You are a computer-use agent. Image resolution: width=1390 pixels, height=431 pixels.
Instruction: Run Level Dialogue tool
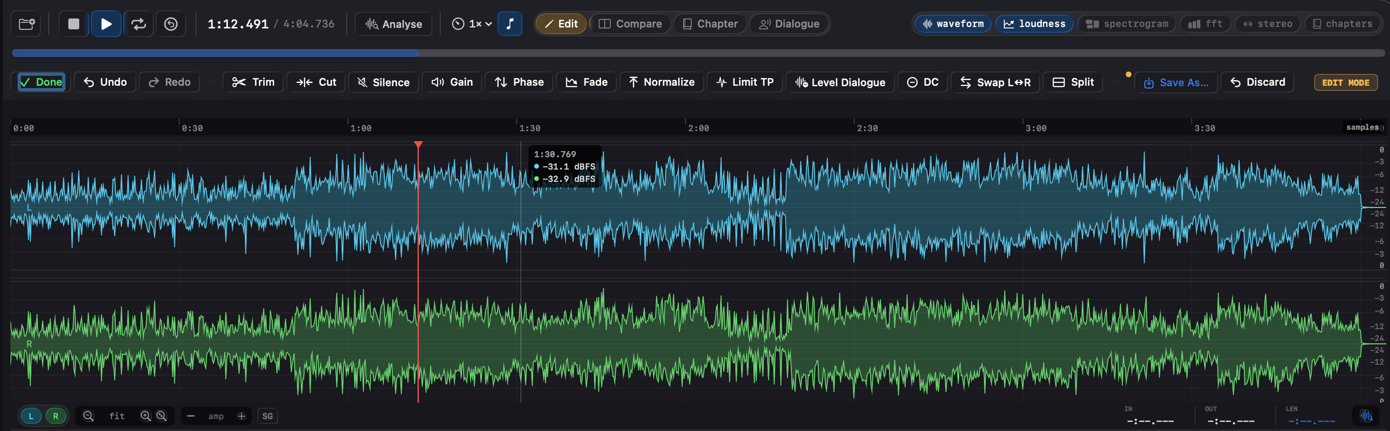840,82
